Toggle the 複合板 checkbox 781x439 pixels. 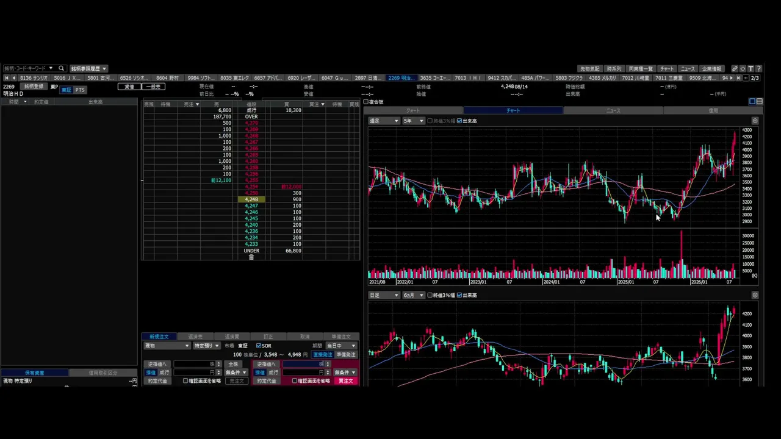pos(366,102)
